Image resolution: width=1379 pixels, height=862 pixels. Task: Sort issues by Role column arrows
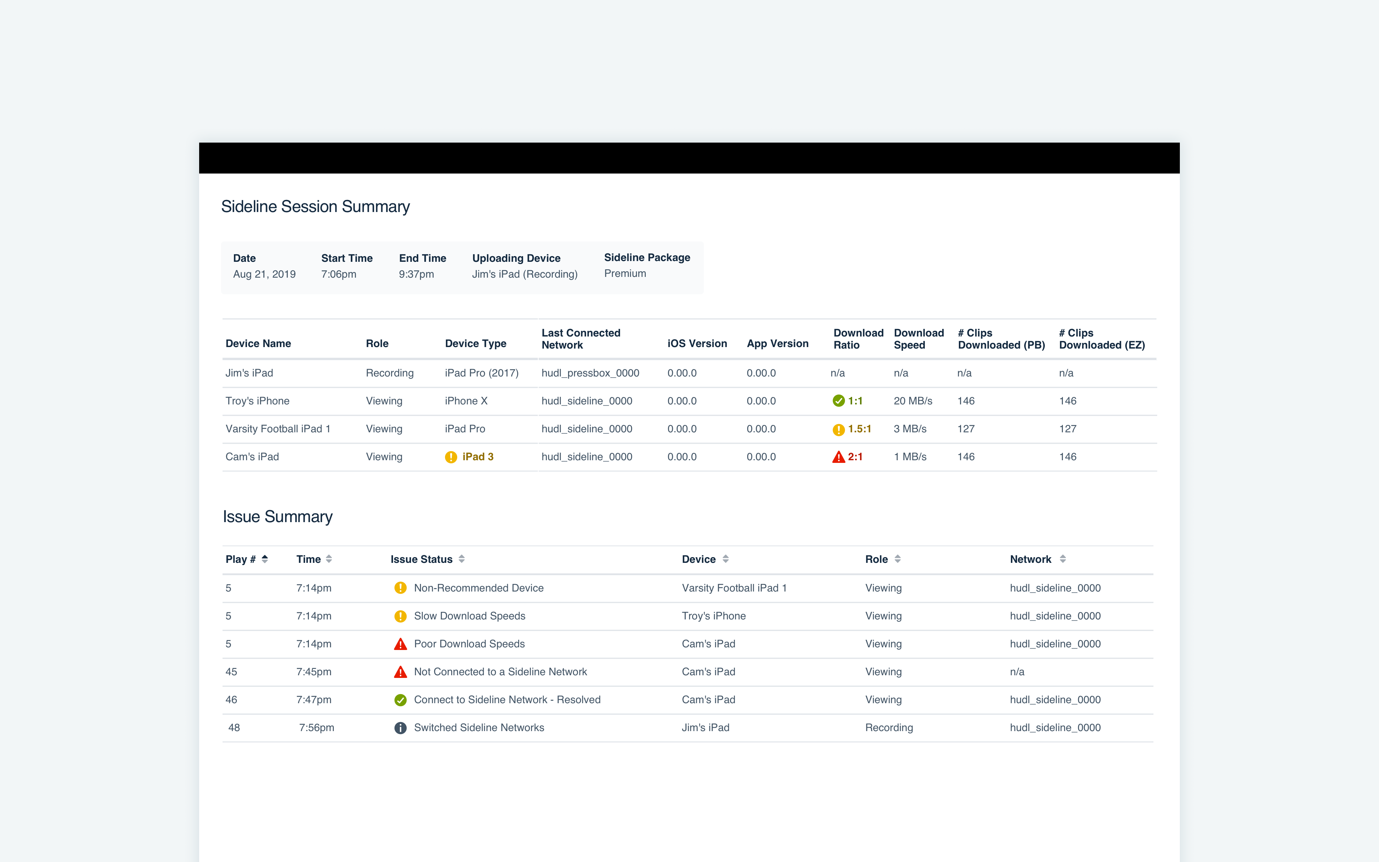(897, 559)
